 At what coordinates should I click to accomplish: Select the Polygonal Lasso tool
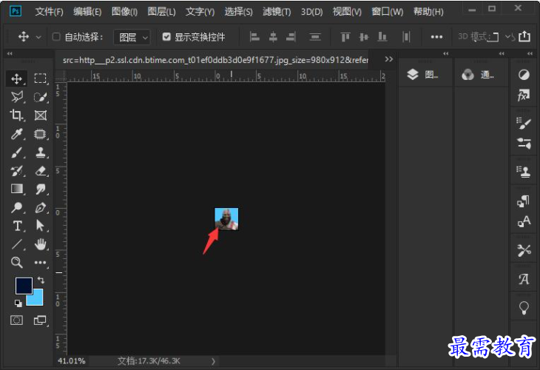16,97
